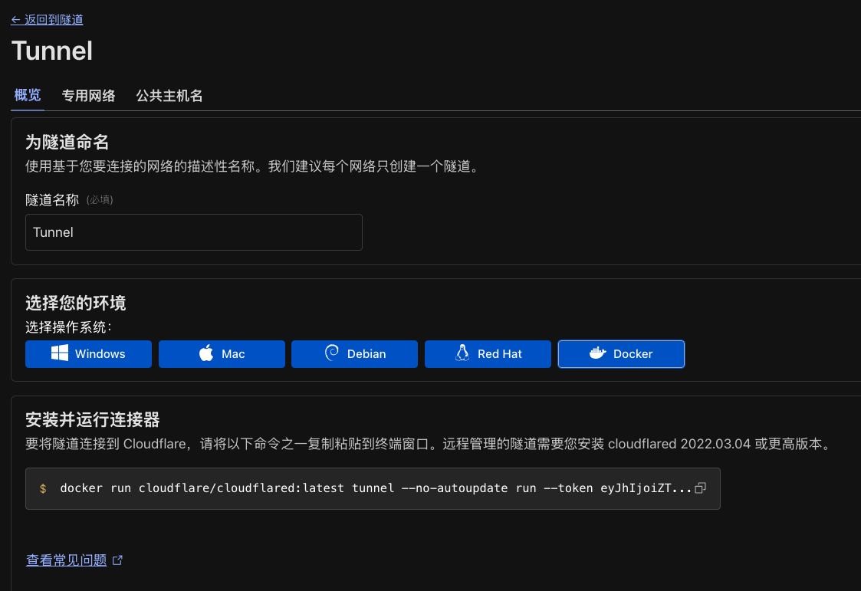Click the dollar sign prompt in command box
Image resolution: width=861 pixels, height=591 pixels.
click(43, 488)
